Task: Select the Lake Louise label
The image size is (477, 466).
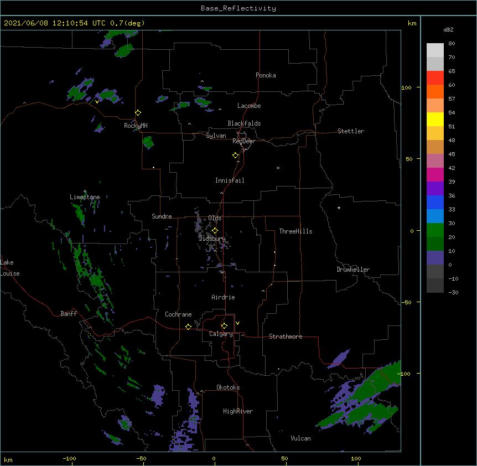Action: [10, 268]
